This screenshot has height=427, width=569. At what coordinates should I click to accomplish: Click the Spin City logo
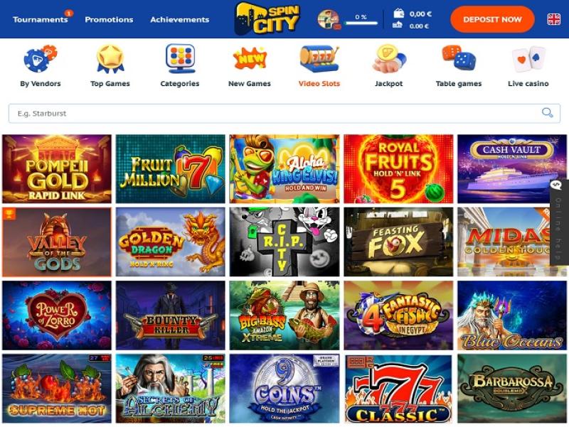click(267, 19)
